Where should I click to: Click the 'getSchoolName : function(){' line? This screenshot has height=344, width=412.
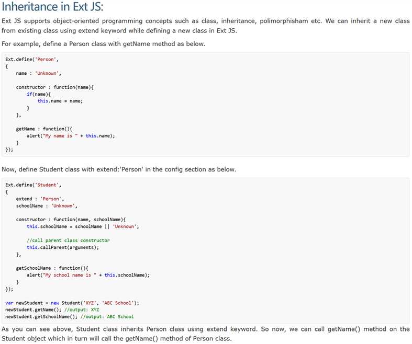click(x=52, y=268)
